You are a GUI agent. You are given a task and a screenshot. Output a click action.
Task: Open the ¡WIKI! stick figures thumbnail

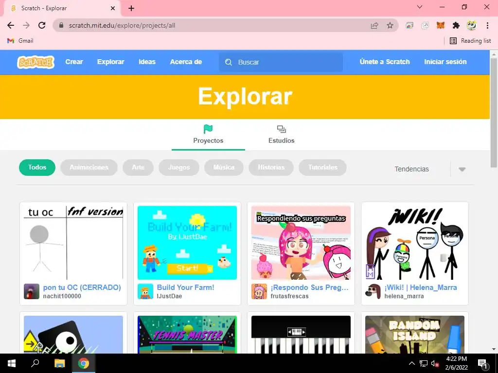click(415, 243)
